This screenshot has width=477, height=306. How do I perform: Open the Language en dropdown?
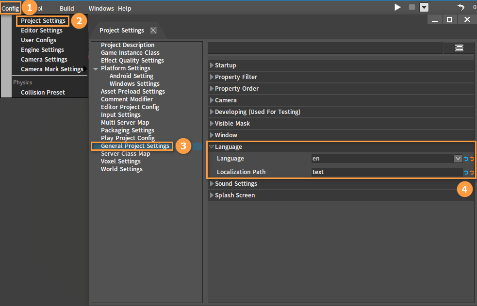pyautogui.click(x=458, y=159)
